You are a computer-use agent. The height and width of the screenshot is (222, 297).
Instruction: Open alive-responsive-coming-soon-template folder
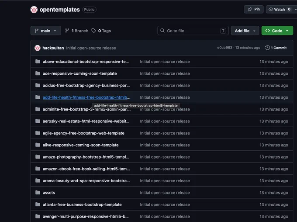(x=80, y=145)
